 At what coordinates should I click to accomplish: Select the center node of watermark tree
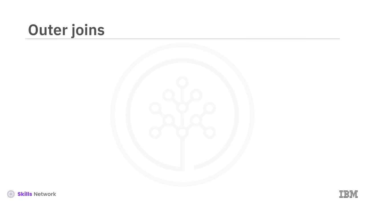click(x=182, y=108)
